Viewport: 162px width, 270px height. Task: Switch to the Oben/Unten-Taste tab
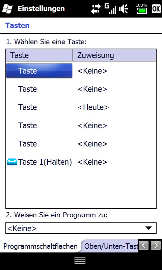110,246
